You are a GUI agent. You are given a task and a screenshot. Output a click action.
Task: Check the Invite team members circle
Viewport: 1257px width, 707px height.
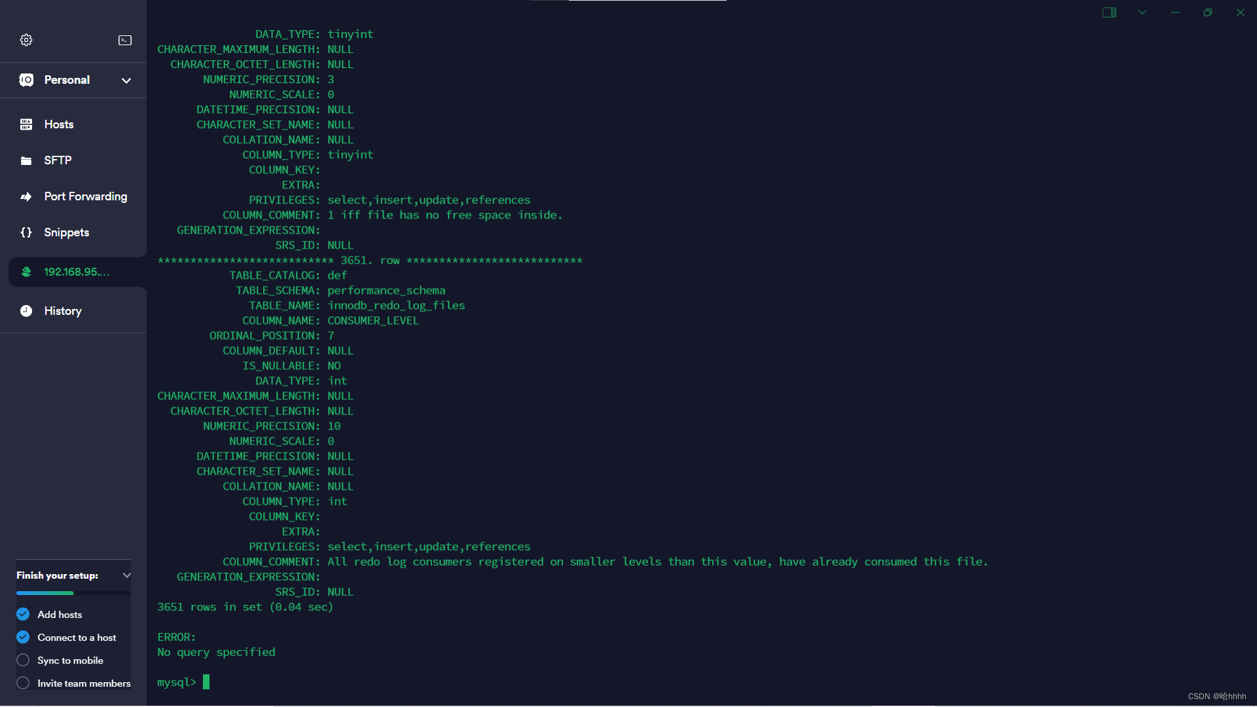click(23, 683)
